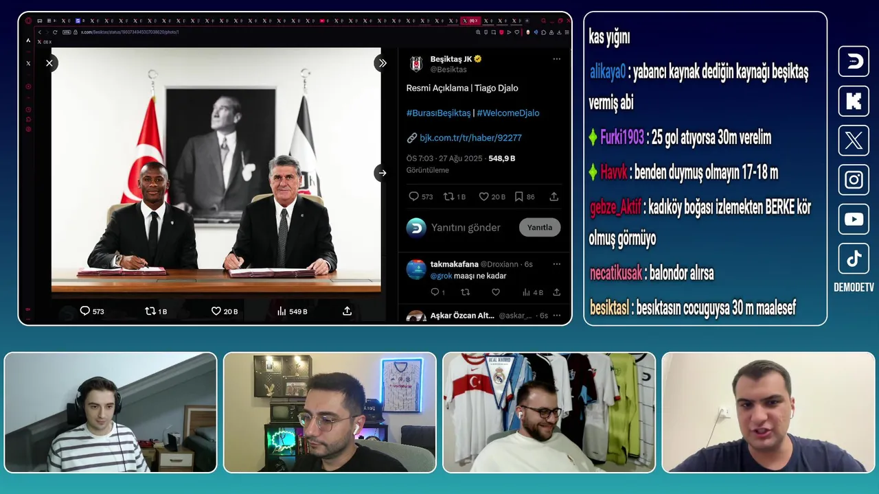Like the tweet showing 20 B in the side panel

[x=483, y=196]
